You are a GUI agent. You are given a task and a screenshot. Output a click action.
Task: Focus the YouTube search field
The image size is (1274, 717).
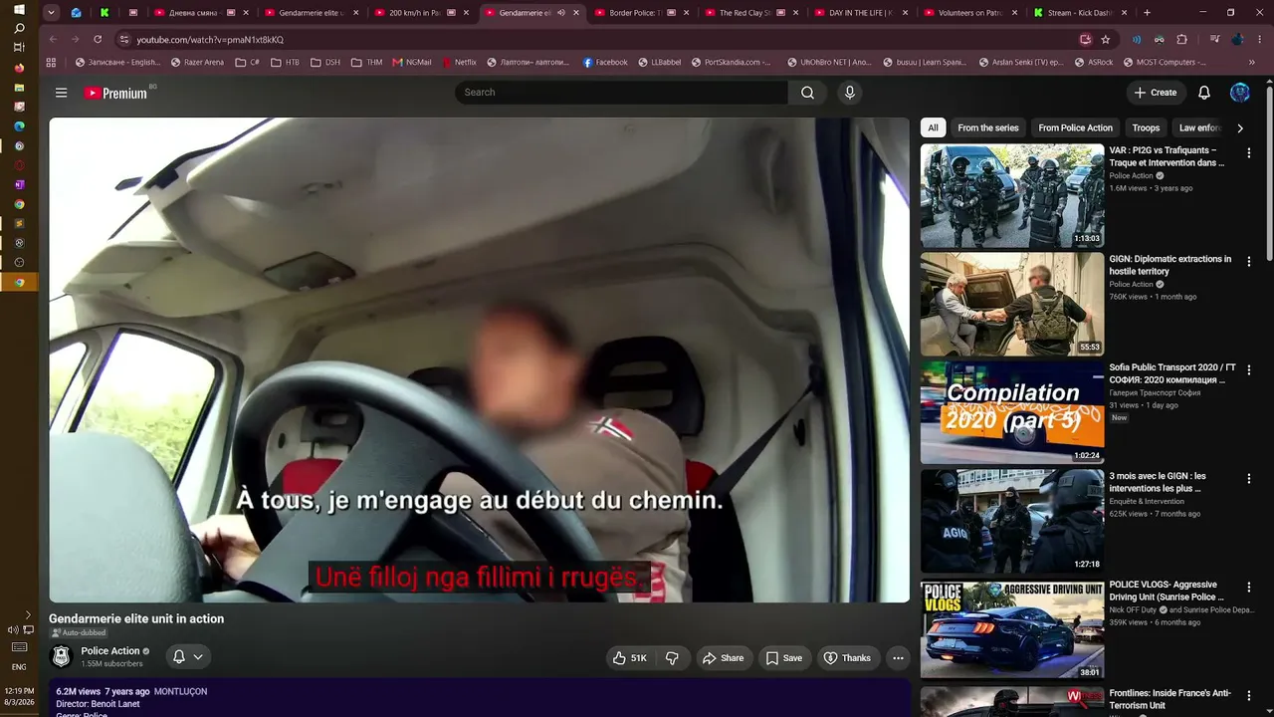tap(622, 93)
